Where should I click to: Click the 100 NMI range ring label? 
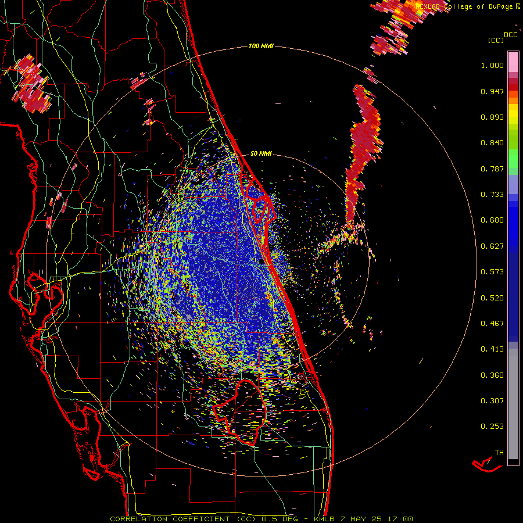tap(261, 46)
